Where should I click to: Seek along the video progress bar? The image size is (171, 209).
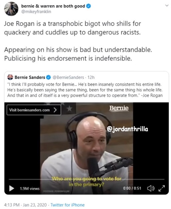(x=87, y=179)
